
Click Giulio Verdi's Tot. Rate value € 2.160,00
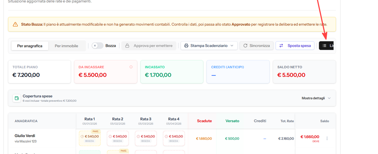tap(286, 139)
